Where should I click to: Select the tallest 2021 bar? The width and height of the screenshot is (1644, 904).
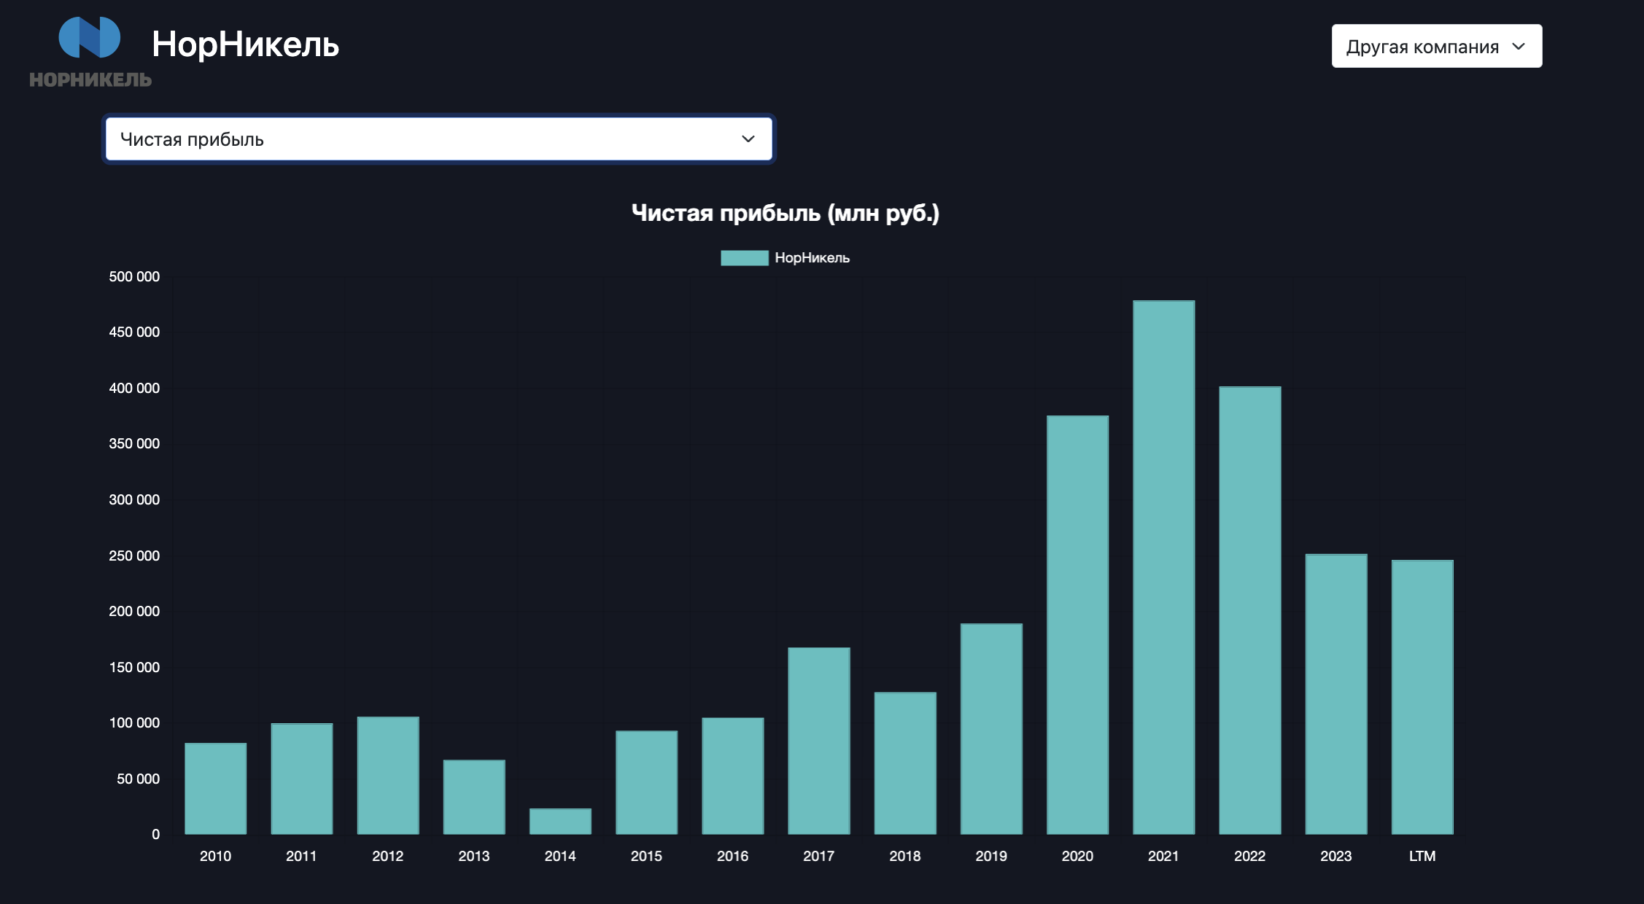coord(1163,567)
